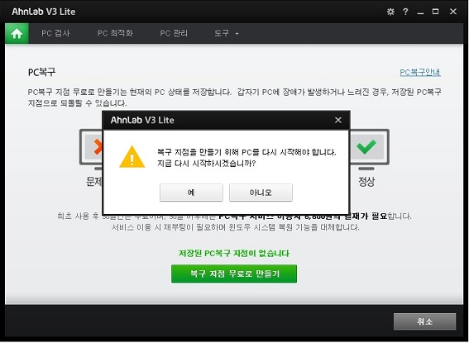Close the restart confirmation dialog

pyautogui.click(x=338, y=120)
